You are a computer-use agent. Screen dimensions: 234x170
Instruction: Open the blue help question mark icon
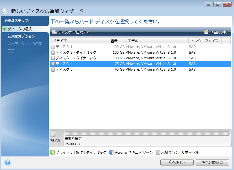click(8, 162)
